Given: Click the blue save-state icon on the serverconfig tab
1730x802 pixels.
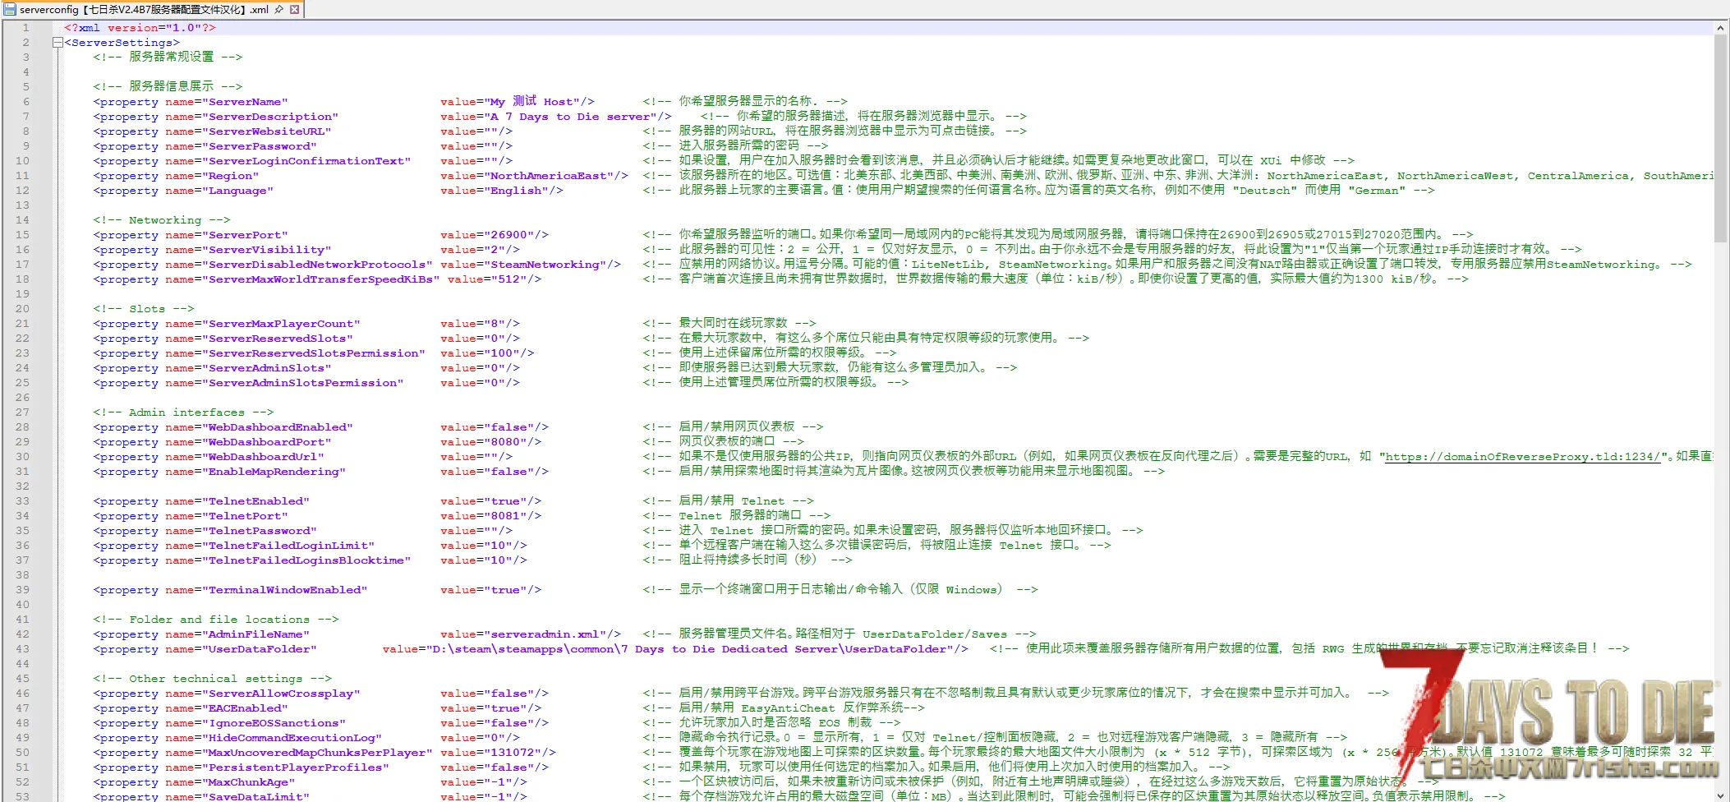Looking at the screenshot, I should coord(10,10).
